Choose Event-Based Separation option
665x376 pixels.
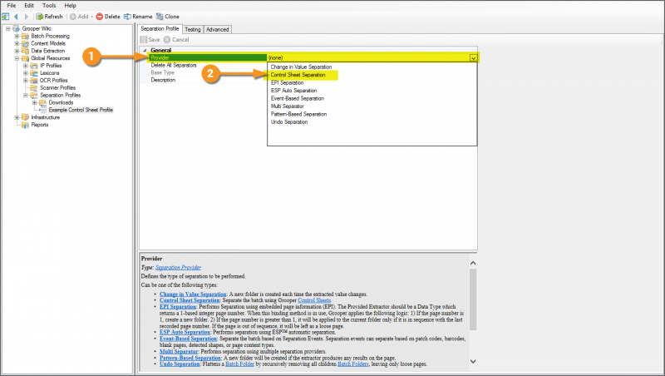298,98
